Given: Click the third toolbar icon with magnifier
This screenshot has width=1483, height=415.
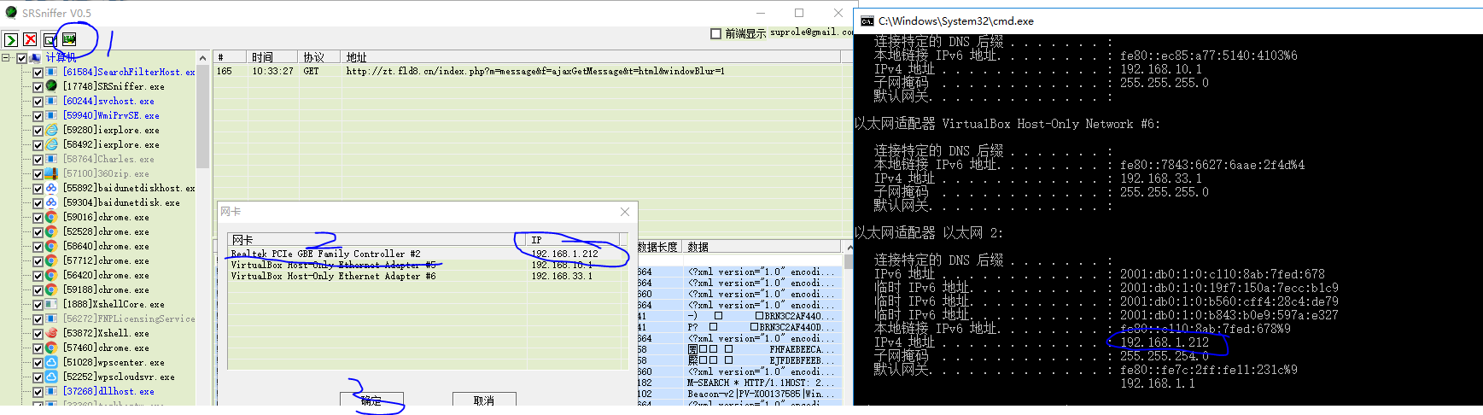Looking at the screenshot, I should tap(50, 39).
